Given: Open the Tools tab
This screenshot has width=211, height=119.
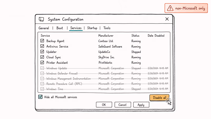Looking at the screenshot, I should [x=107, y=28].
